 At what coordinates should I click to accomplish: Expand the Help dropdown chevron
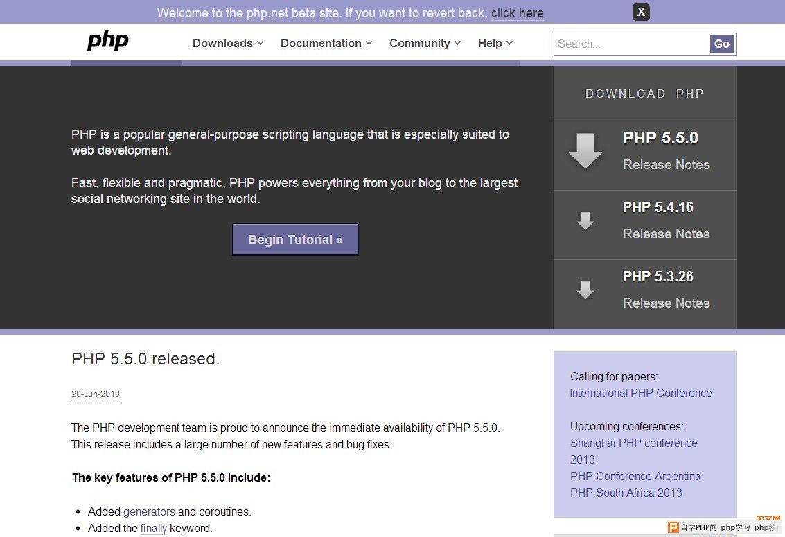pyautogui.click(x=510, y=43)
